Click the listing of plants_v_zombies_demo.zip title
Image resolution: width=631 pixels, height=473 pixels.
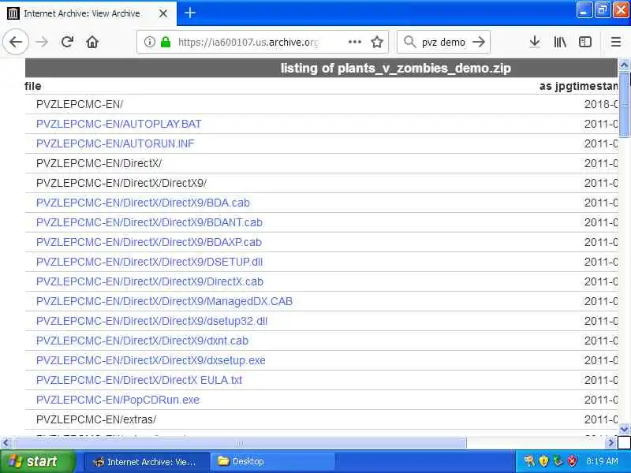(x=396, y=68)
